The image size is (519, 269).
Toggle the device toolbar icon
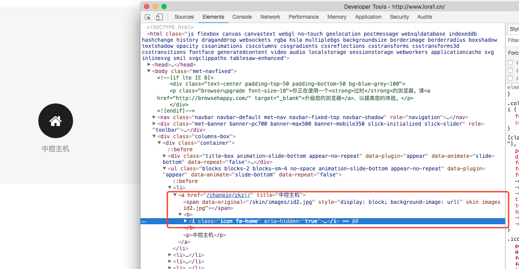click(159, 17)
